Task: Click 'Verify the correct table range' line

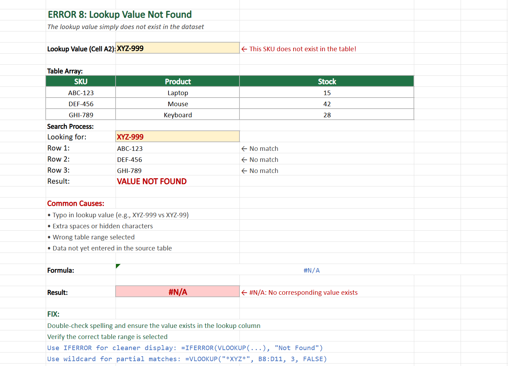Action: point(107,337)
